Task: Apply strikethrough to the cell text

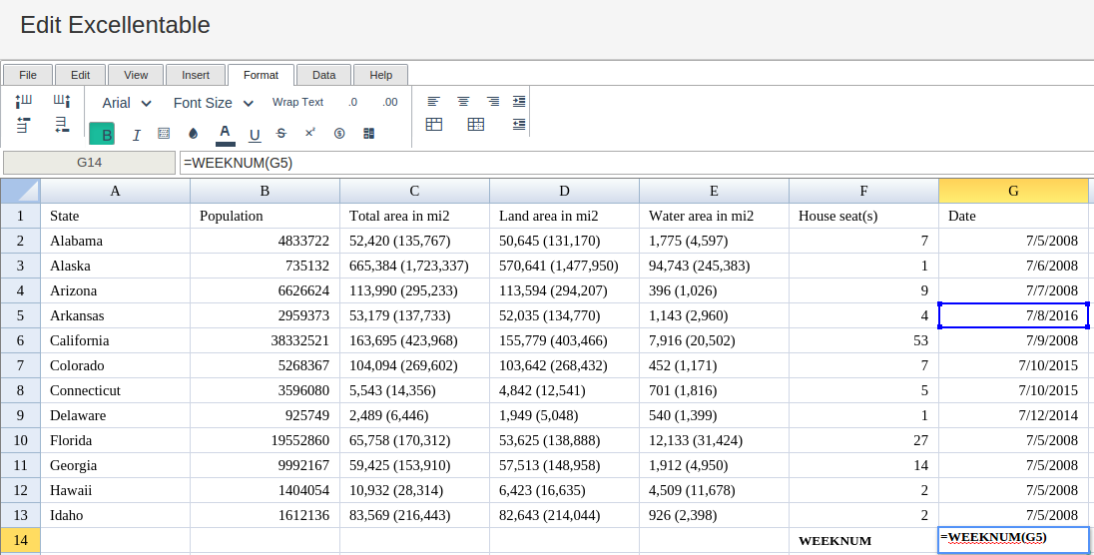Action: coord(281,133)
